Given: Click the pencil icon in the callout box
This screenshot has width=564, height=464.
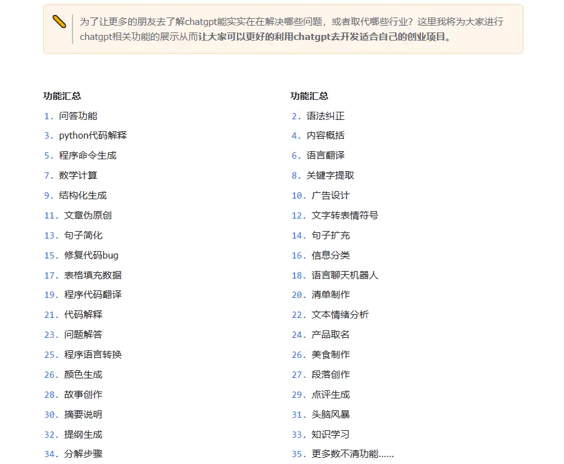Looking at the screenshot, I should point(59,22).
